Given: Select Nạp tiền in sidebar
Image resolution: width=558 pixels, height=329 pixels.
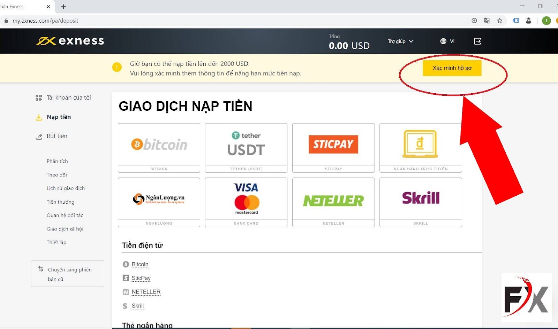Looking at the screenshot, I should 59,117.
